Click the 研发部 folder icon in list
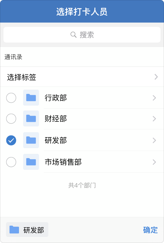 click(31, 140)
